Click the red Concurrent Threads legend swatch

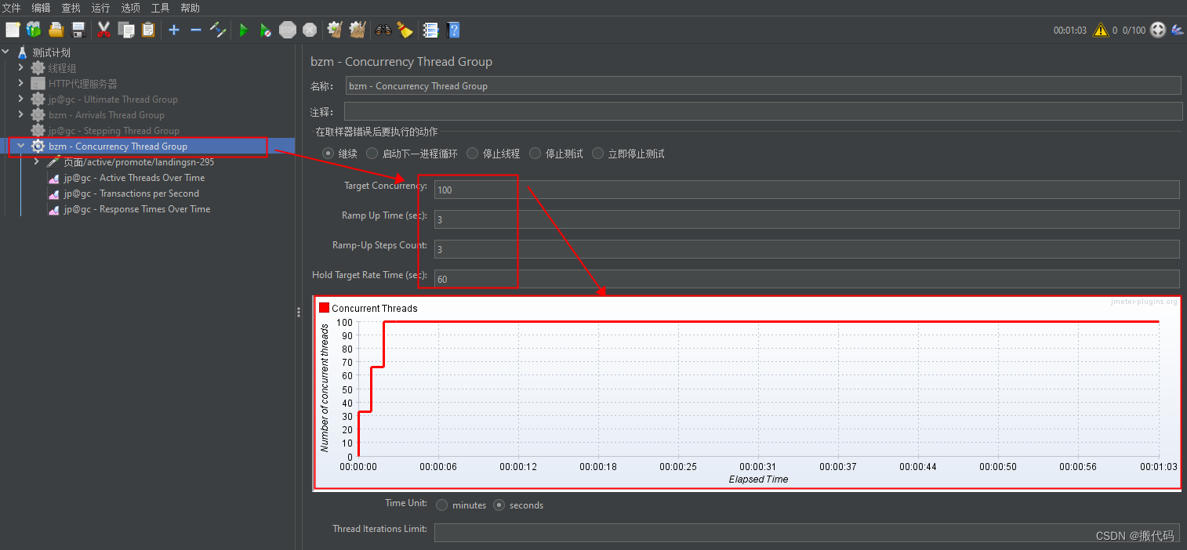324,308
